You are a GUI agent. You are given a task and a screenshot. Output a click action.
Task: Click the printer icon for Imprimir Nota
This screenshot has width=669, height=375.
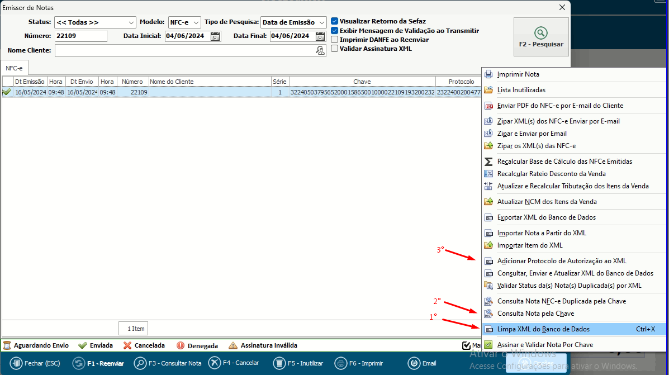[x=488, y=74]
